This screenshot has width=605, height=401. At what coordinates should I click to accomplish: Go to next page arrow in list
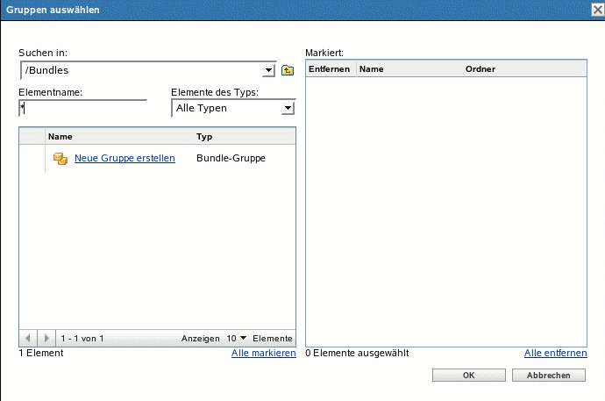pyautogui.click(x=46, y=338)
